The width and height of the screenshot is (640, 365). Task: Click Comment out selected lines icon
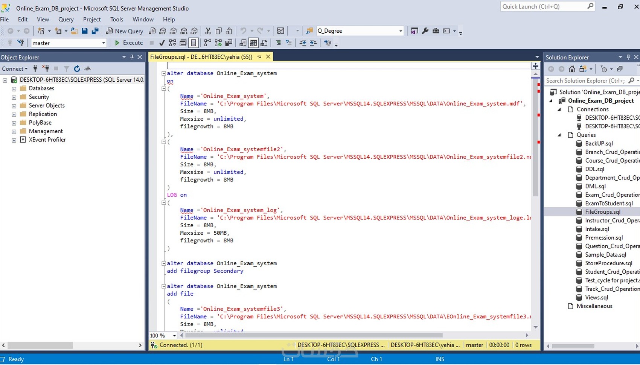pos(278,43)
